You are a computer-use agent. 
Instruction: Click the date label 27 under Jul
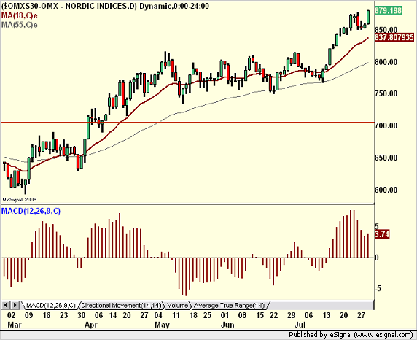361,315
